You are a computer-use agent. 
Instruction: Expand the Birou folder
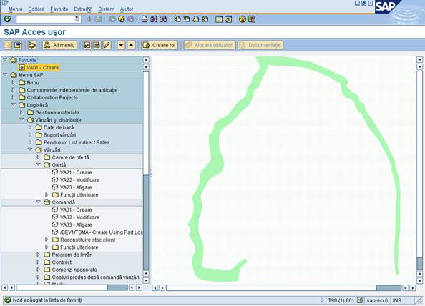[13, 82]
